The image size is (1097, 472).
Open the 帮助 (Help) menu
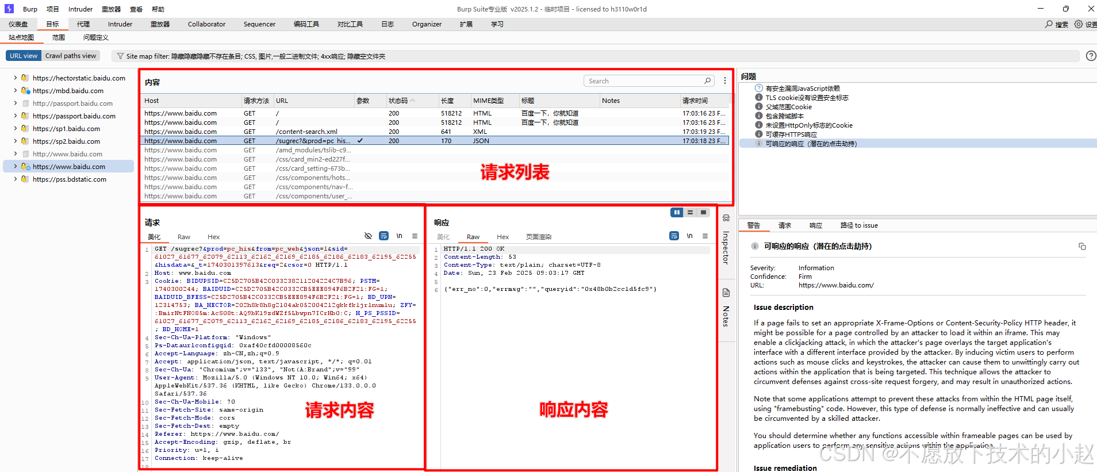point(158,9)
